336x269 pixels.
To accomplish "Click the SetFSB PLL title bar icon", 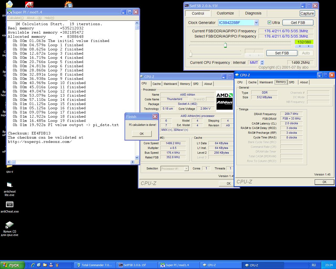I will click(x=187, y=6).
